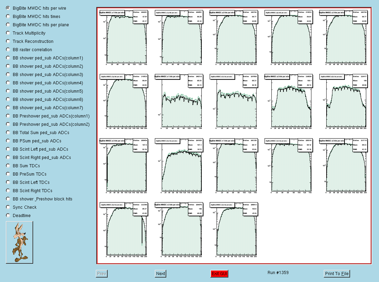Open the u3 hits per wire histogram
379x282 pixels.
(343, 38)
